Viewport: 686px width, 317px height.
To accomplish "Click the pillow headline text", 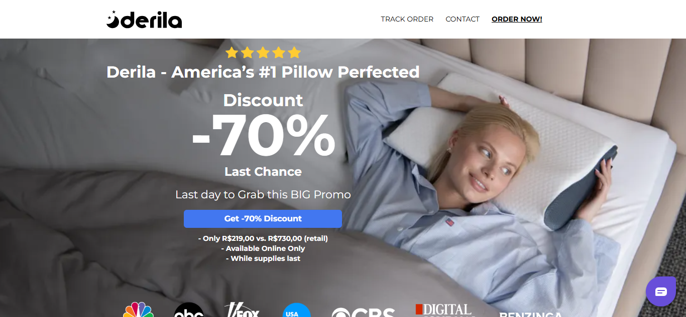I will click(x=263, y=72).
